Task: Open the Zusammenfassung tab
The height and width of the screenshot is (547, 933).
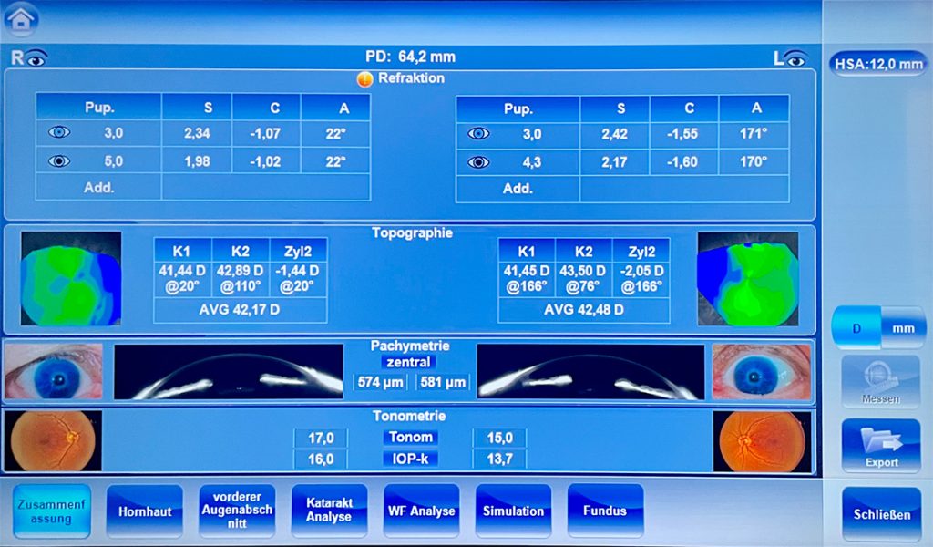Action: (x=52, y=511)
